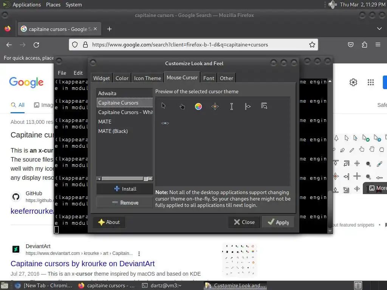Click the corner resize cursor preview
Image resolution: width=387 pixels, height=290 pixels.
[264, 106]
